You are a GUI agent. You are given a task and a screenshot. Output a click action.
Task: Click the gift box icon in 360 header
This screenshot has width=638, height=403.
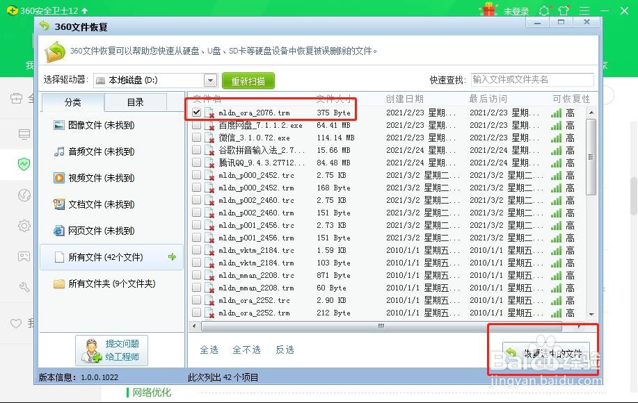click(490, 9)
